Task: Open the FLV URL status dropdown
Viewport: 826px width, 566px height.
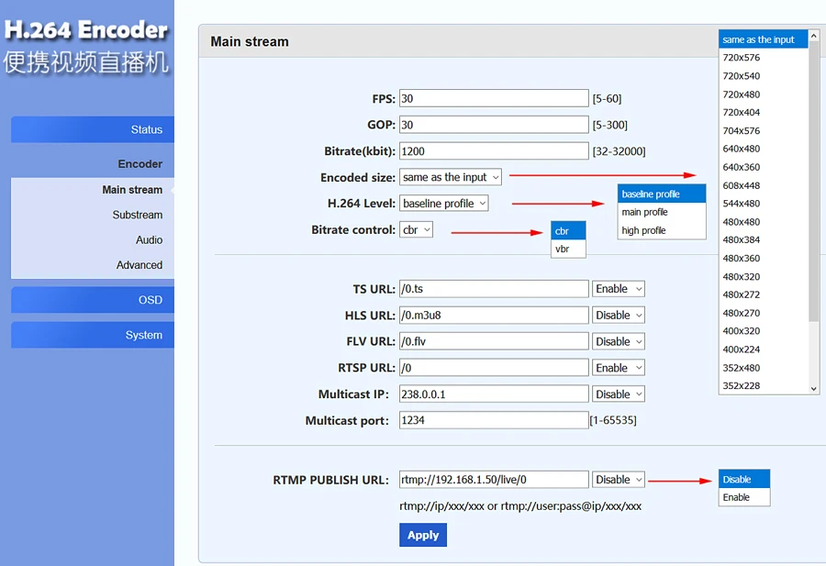Action: point(618,340)
